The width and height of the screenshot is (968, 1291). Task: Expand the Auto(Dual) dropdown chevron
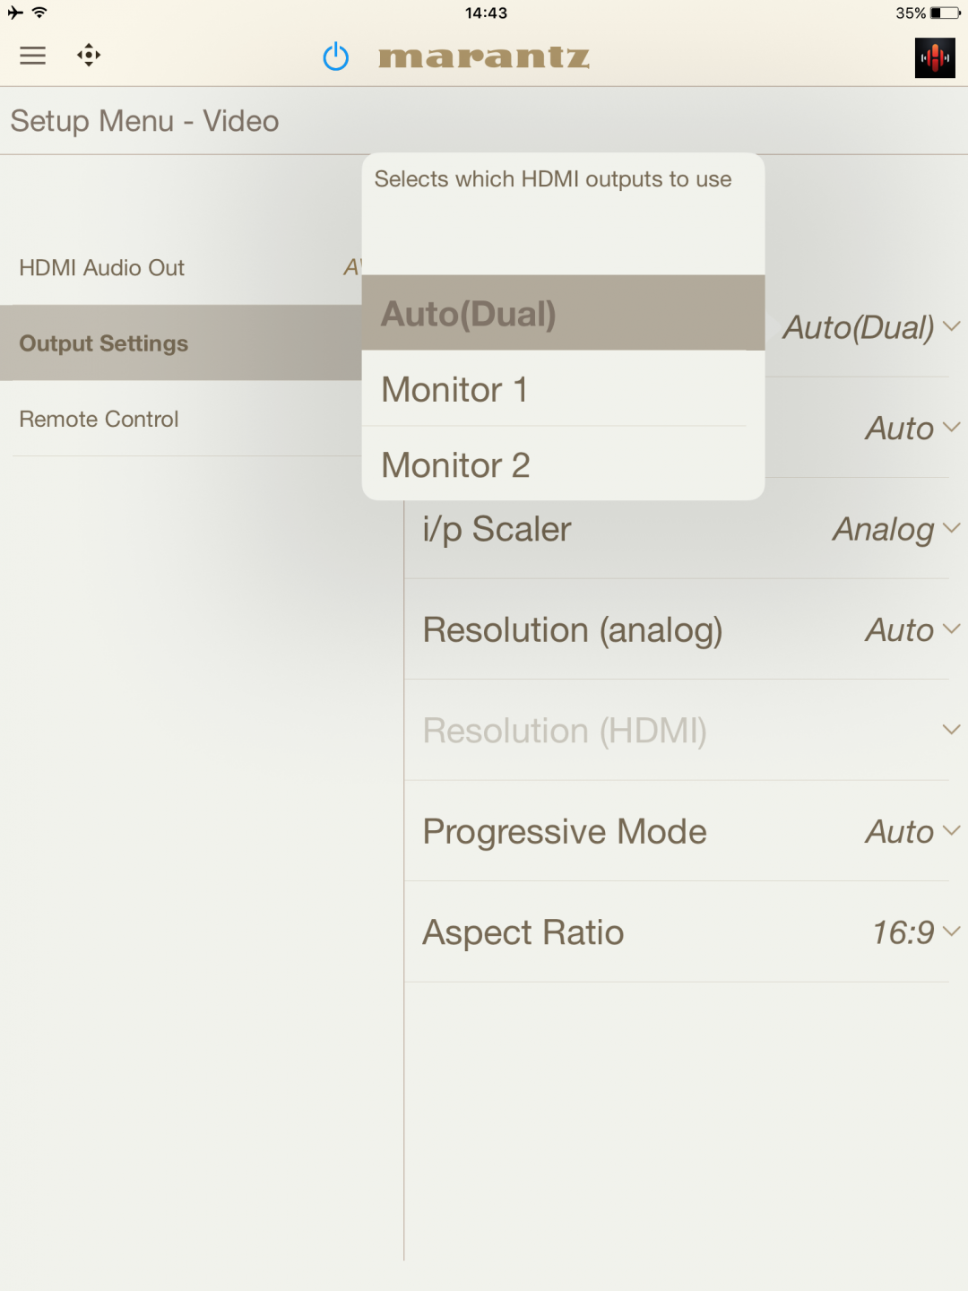click(x=951, y=326)
